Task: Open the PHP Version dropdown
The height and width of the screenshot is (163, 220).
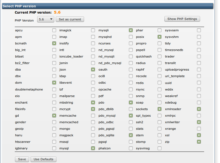Action: 46,19
